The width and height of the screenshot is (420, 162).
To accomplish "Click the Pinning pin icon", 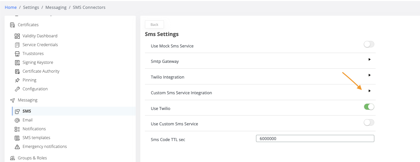I will [x=17, y=80].
